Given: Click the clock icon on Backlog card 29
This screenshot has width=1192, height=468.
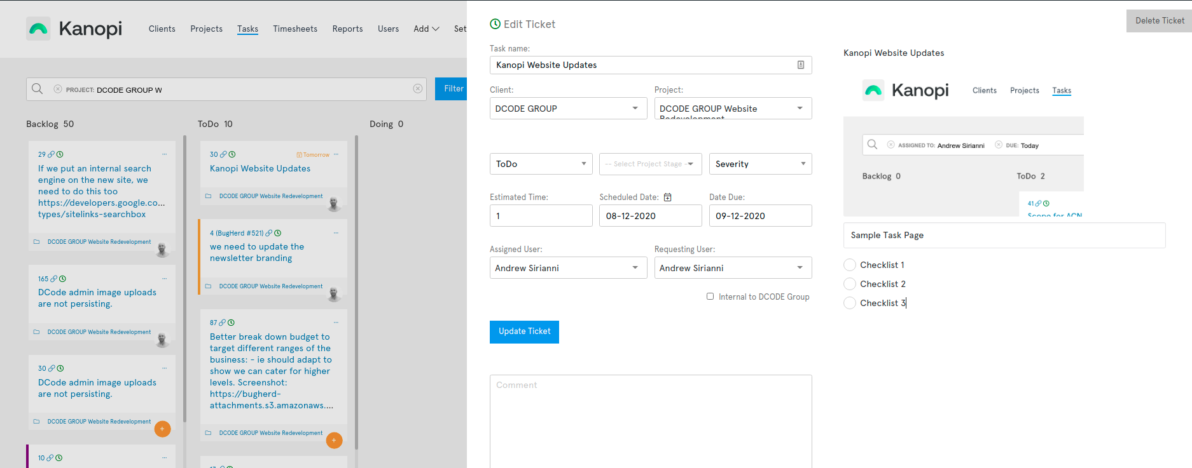Looking at the screenshot, I should pyautogui.click(x=60, y=154).
